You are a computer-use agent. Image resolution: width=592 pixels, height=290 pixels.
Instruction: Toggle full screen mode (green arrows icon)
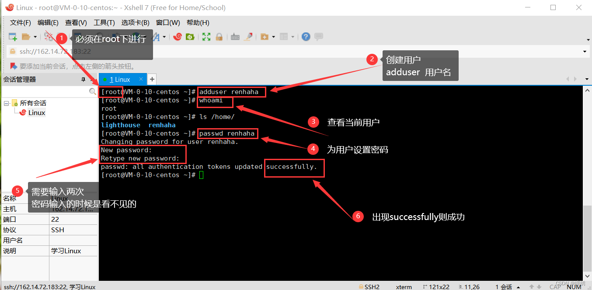click(x=205, y=37)
